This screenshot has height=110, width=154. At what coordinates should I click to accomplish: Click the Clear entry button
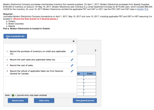44,100
